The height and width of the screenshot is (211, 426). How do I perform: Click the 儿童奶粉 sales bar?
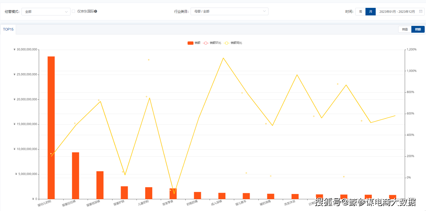point(149,193)
